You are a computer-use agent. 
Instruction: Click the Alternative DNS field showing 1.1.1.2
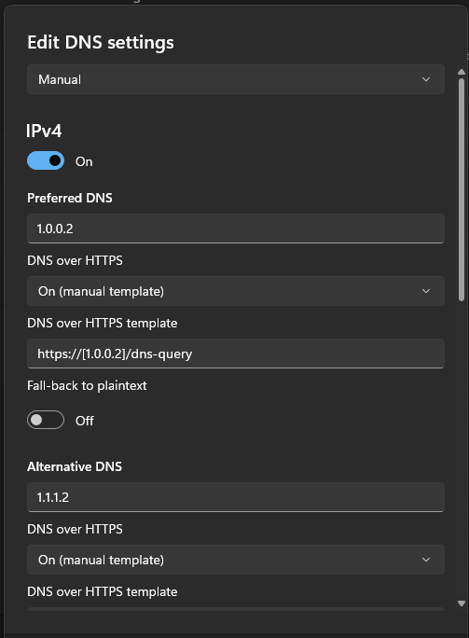point(236,497)
